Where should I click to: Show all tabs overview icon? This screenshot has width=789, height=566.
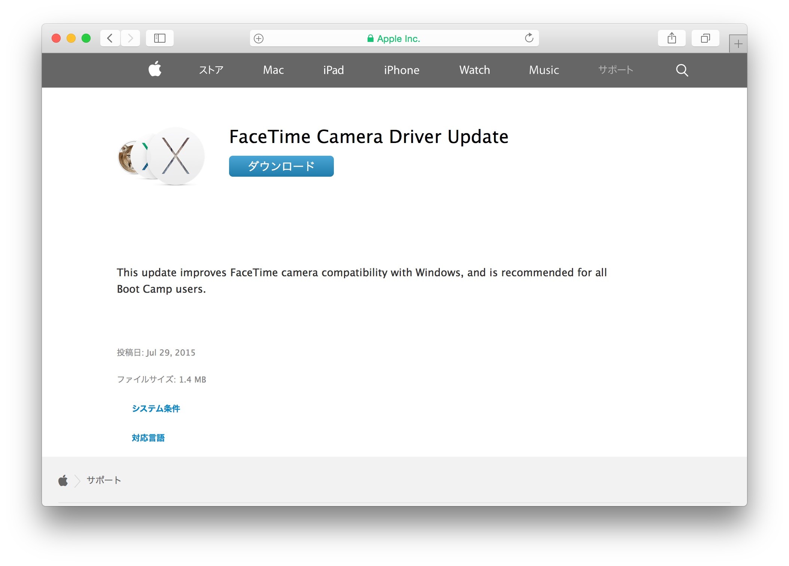706,38
